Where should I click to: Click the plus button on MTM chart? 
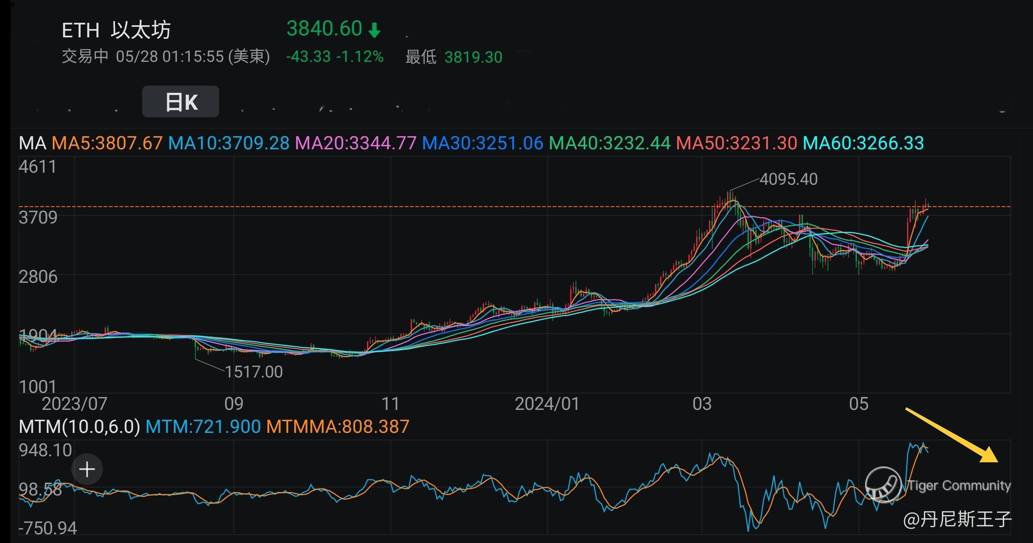point(87,469)
